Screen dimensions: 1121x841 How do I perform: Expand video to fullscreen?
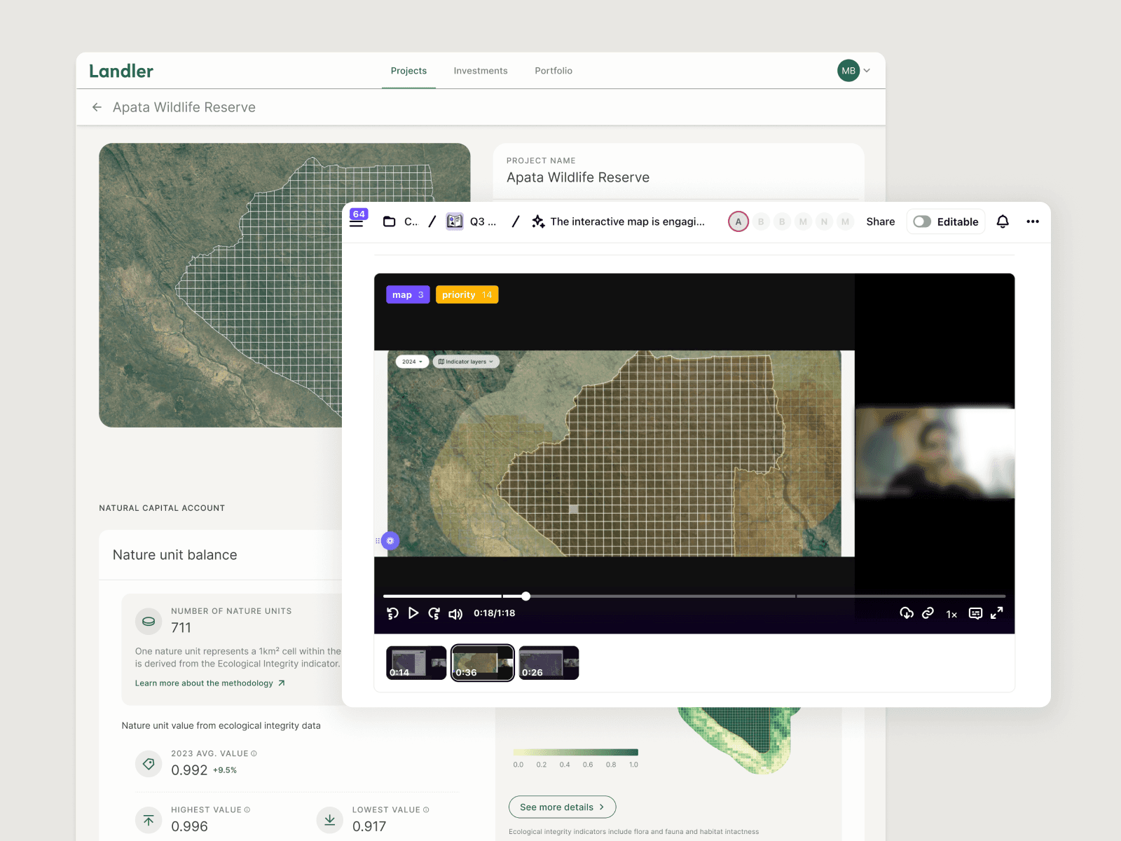pos(997,613)
